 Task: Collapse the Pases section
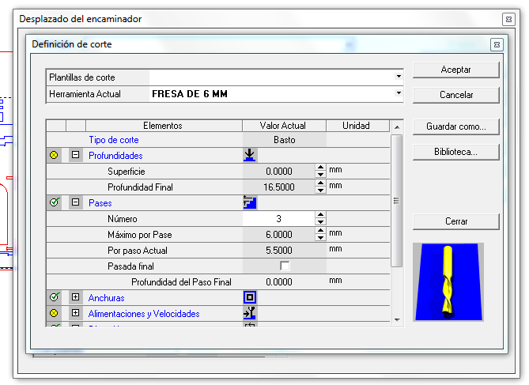(76, 202)
